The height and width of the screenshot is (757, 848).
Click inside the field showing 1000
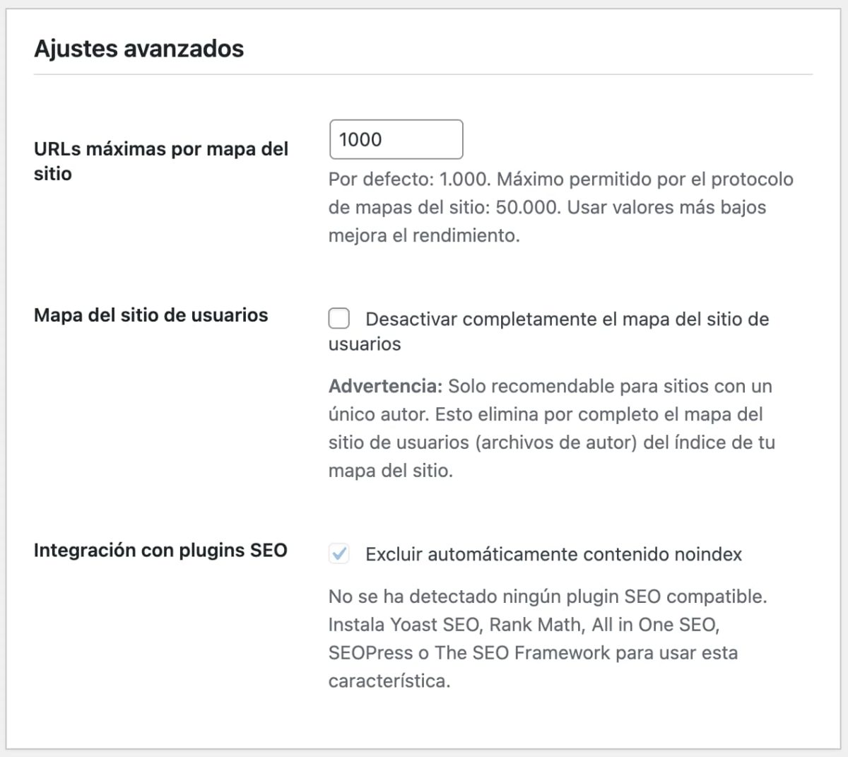(x=396, y=139)
